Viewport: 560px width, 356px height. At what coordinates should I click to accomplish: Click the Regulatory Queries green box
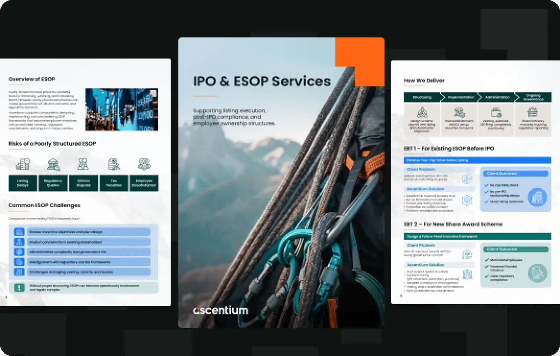point(53,183)
